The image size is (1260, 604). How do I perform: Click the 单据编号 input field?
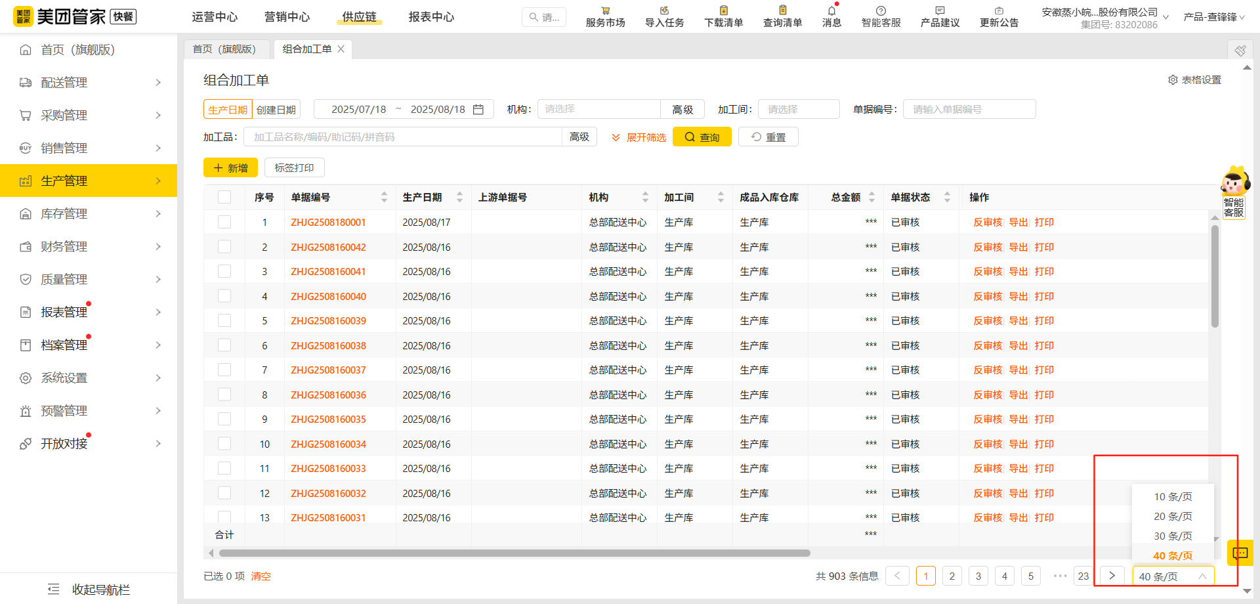pyautogui.click(x=969, y=109)
